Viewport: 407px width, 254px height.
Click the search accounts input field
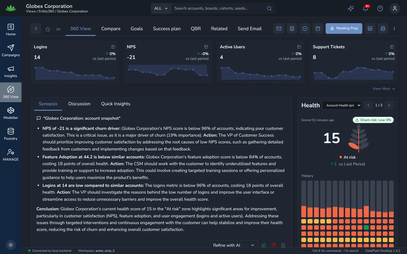219,8
